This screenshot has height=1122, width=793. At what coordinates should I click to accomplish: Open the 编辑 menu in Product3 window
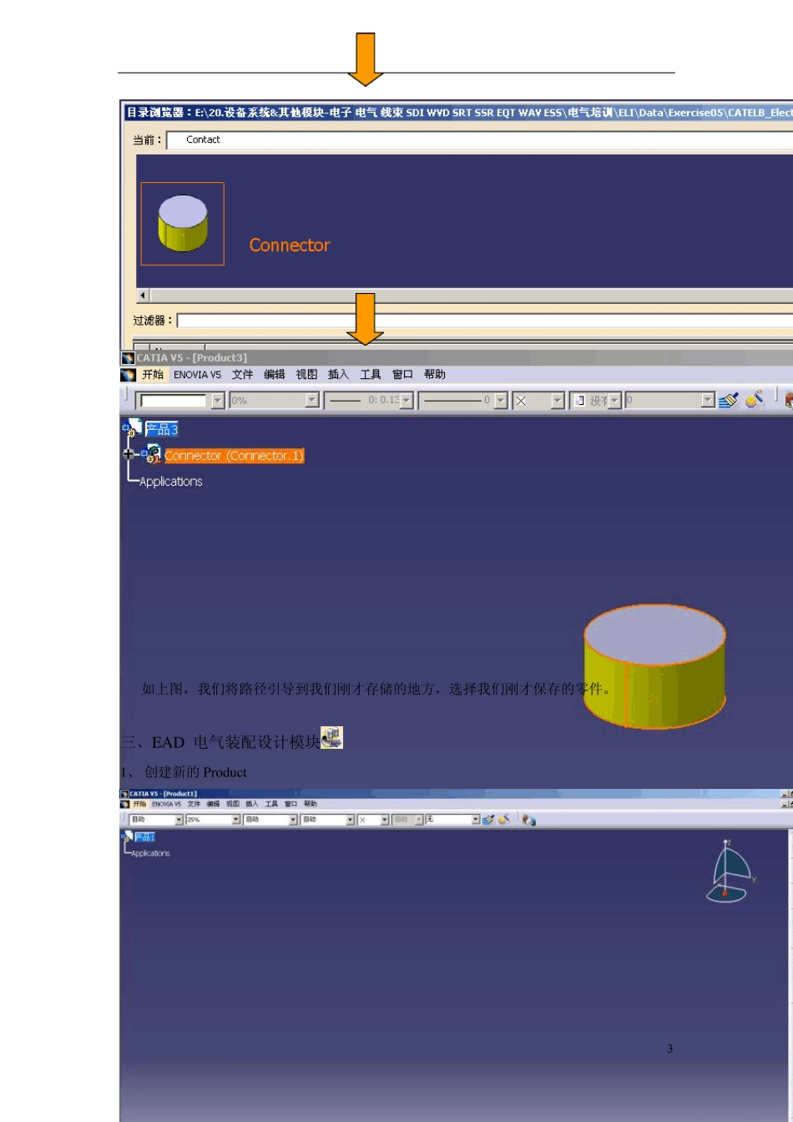click(x=275, y=375)
